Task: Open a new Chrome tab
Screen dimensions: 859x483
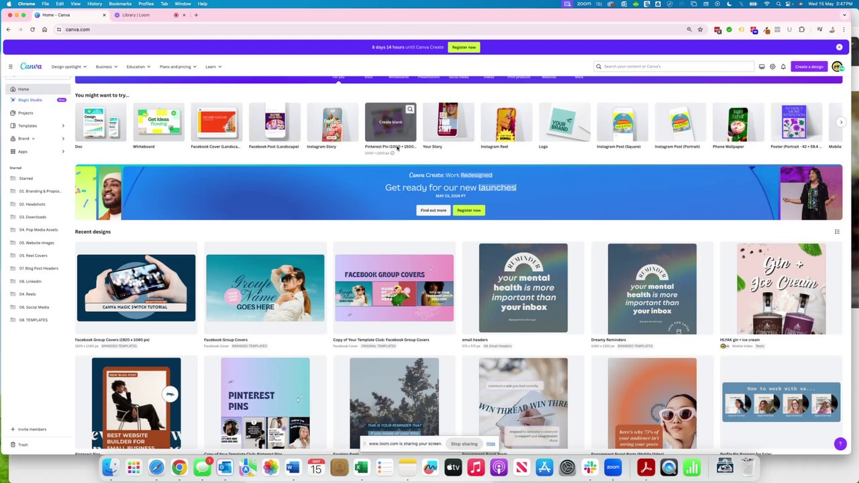Action: tap(196, 15)
